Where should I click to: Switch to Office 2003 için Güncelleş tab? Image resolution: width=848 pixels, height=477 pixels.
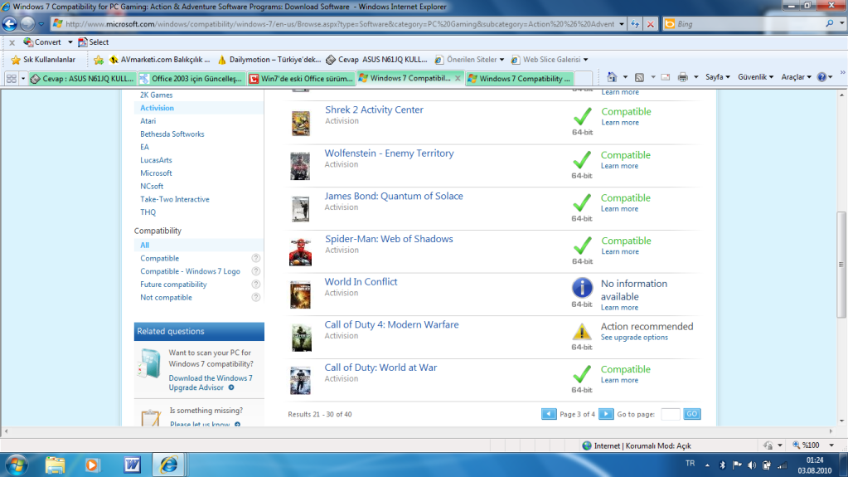tap(191, 79)
